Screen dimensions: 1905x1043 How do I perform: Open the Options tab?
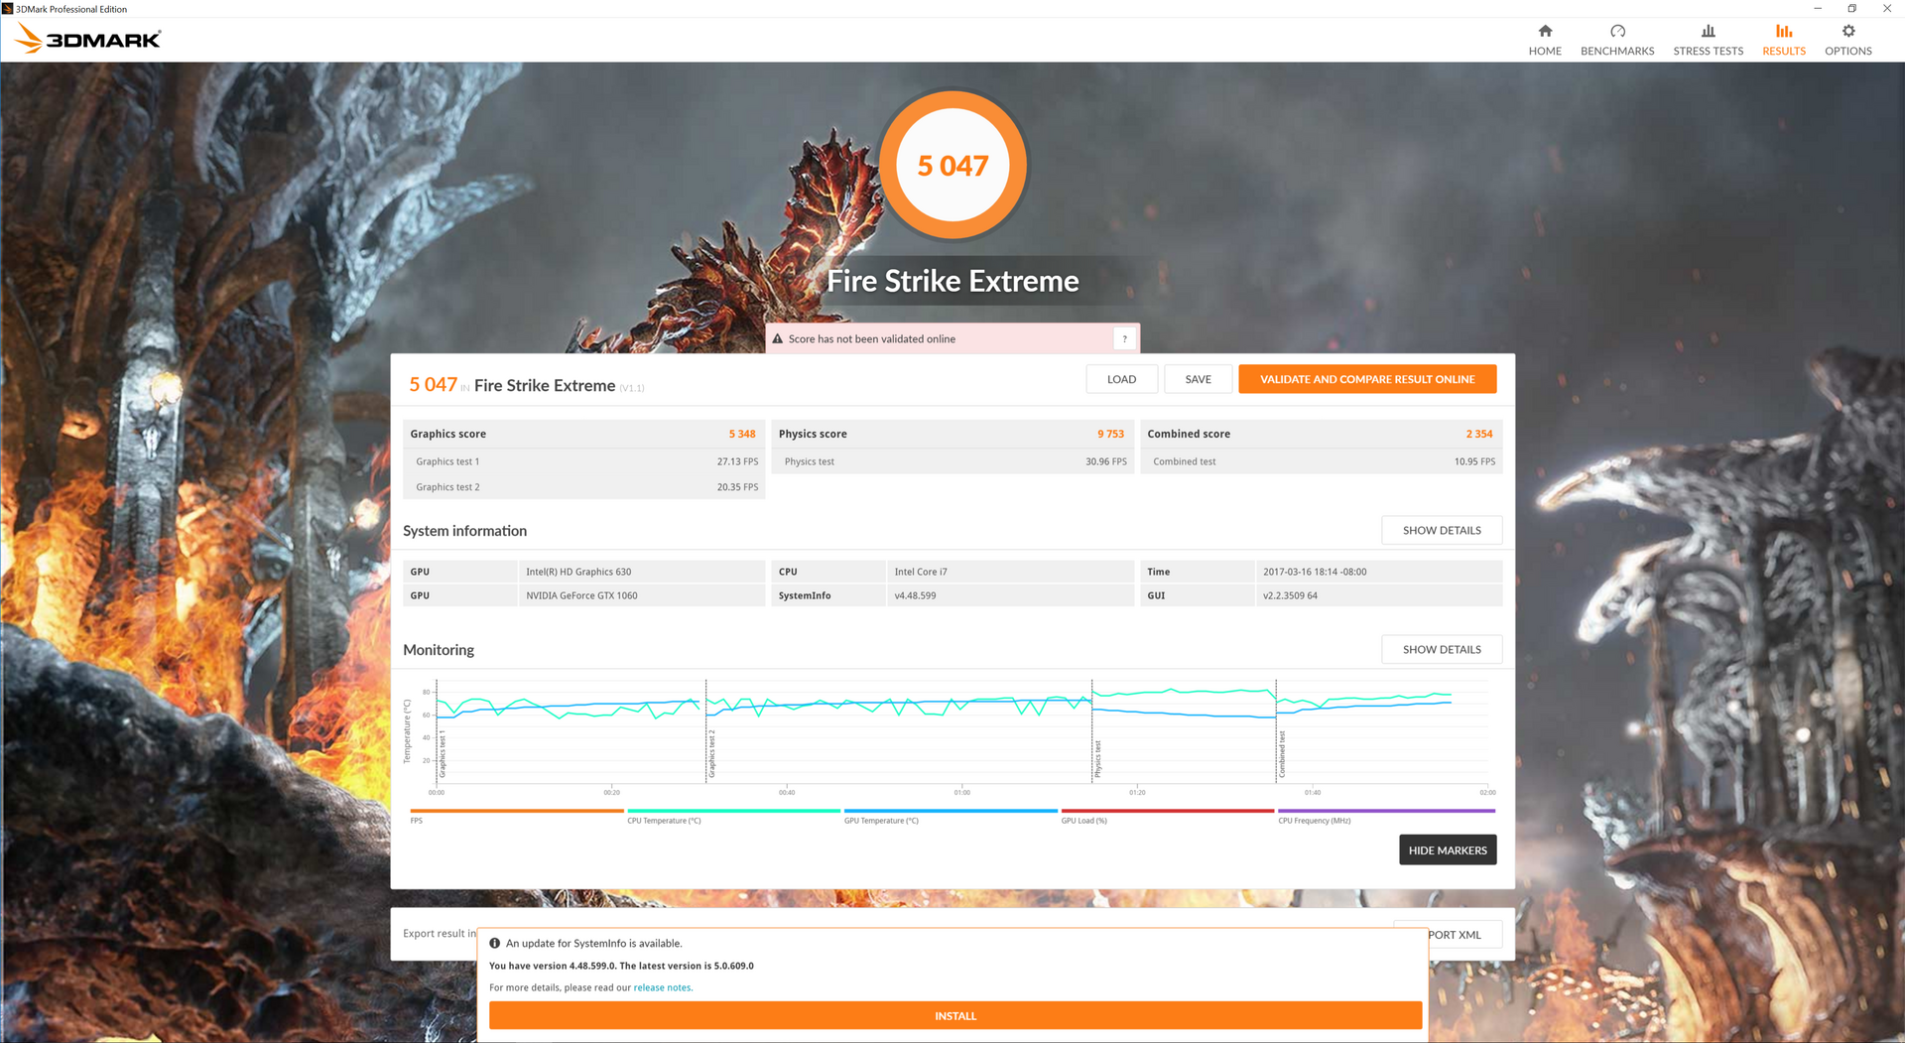pyautogui.click(x=1848, y=40)
